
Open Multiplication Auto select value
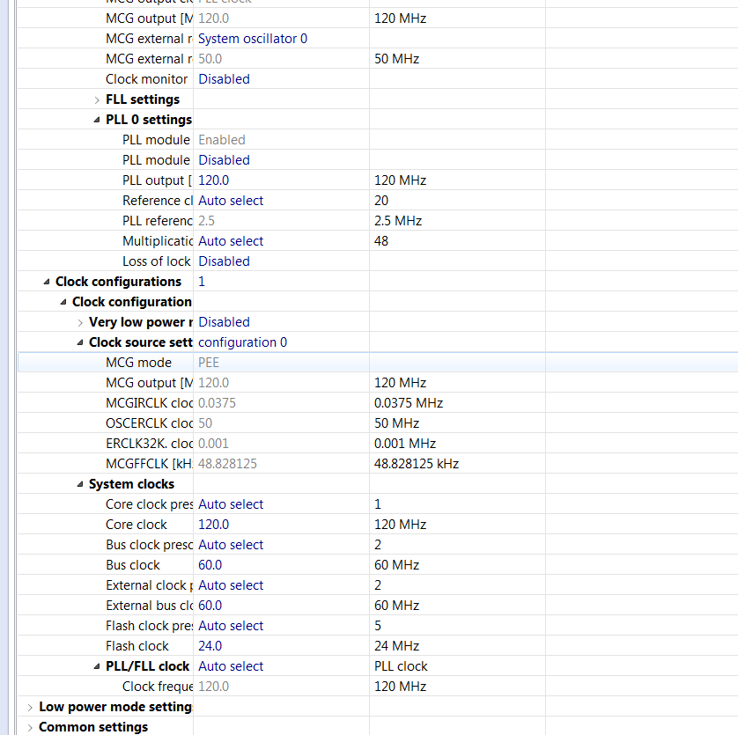(231, 241)
